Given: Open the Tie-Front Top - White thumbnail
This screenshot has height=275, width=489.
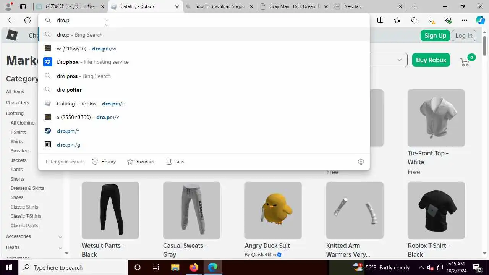Looking at the screenshot, I should coord(436,118).
